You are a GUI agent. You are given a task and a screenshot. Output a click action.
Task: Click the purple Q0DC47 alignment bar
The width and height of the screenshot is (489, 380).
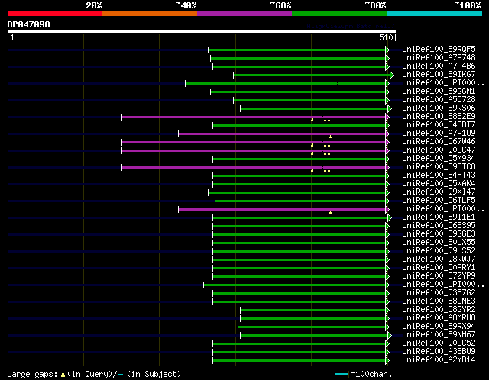point(254,151)
